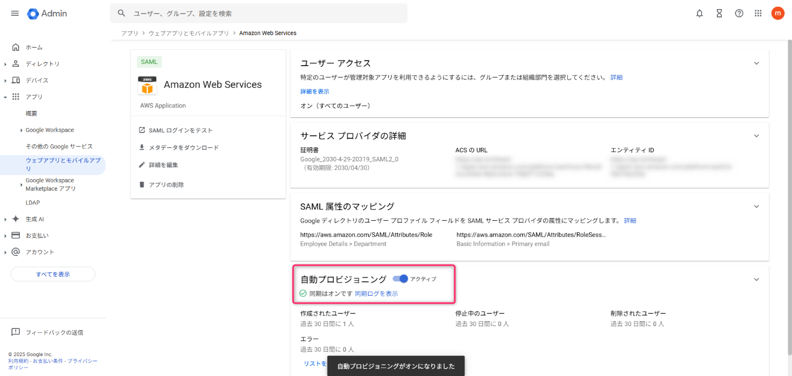The height and width of the screenshot is (376, 792).
Task: Open the main hamburger menu
Action: tap(15, 13)
